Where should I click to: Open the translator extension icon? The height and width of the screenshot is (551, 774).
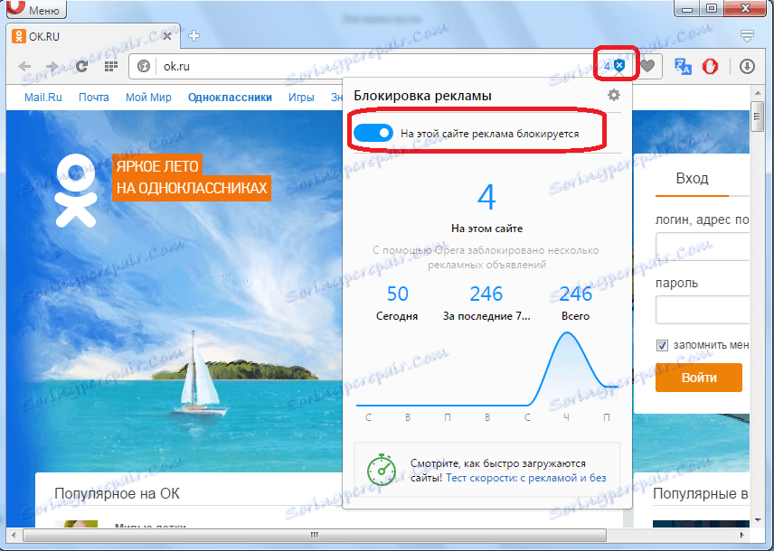(x=683, y=66)
